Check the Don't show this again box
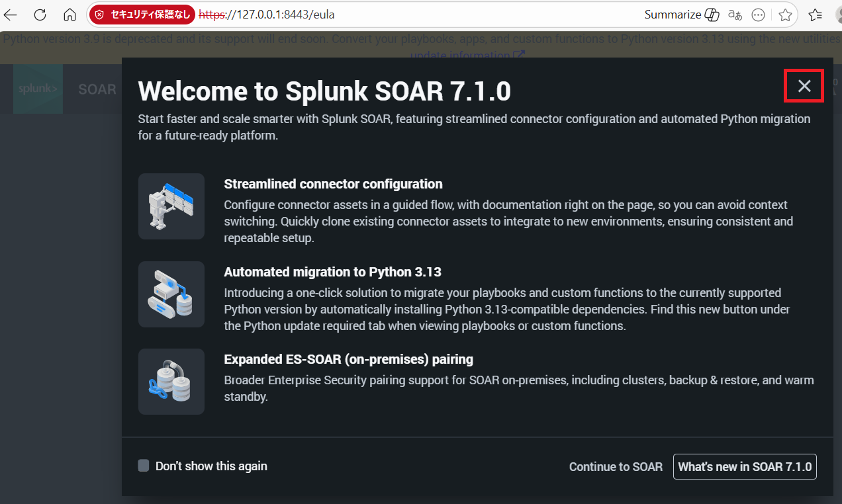The image size is (842, 504). (144, 466)
